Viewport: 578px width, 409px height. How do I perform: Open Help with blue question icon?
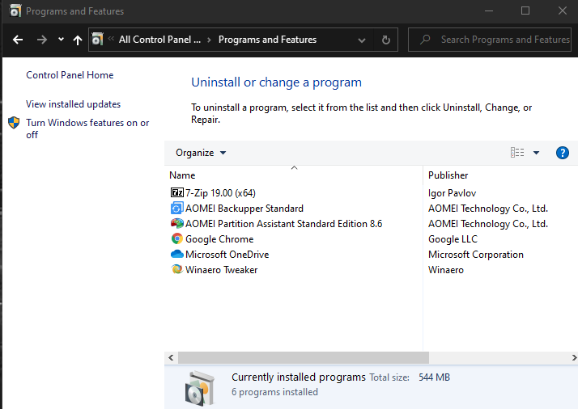coord(562,153)
